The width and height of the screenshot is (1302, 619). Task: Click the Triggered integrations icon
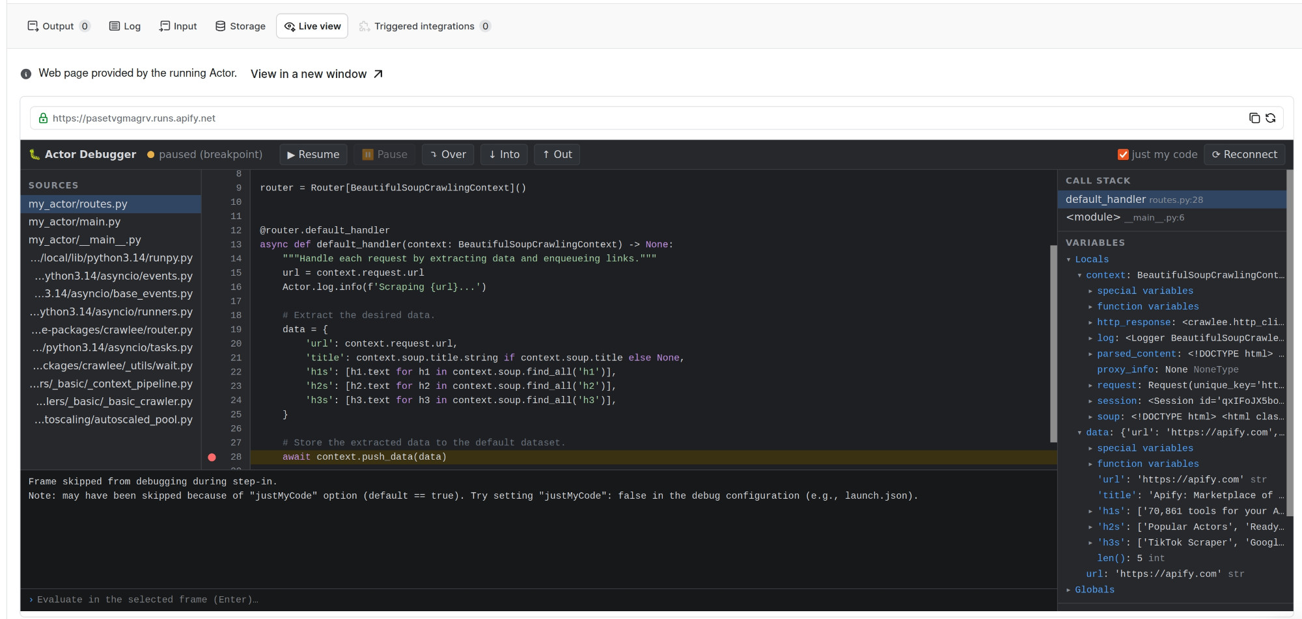pyautogui.click(x=365, y=26)
